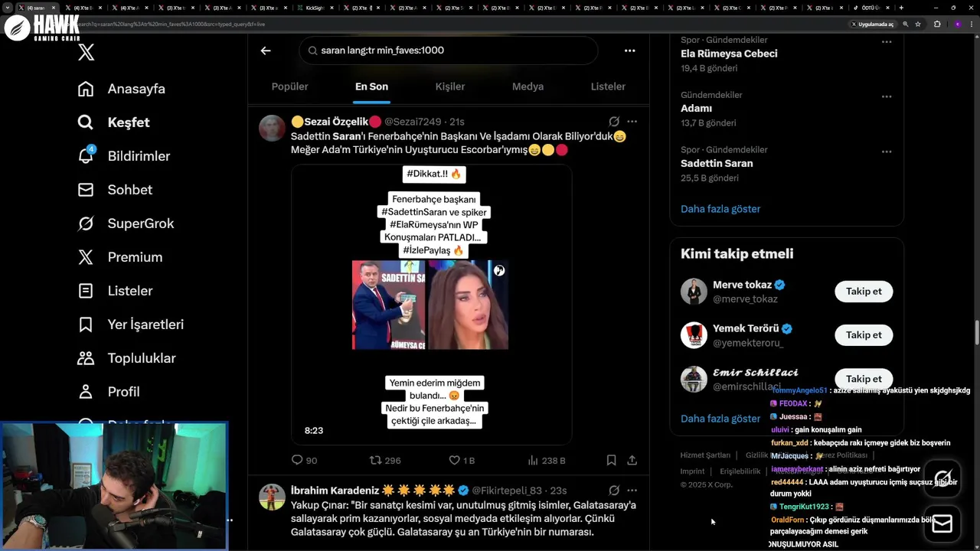Click the X logo icon
This screenshot has height=551, width=980.
coord(87,52)
